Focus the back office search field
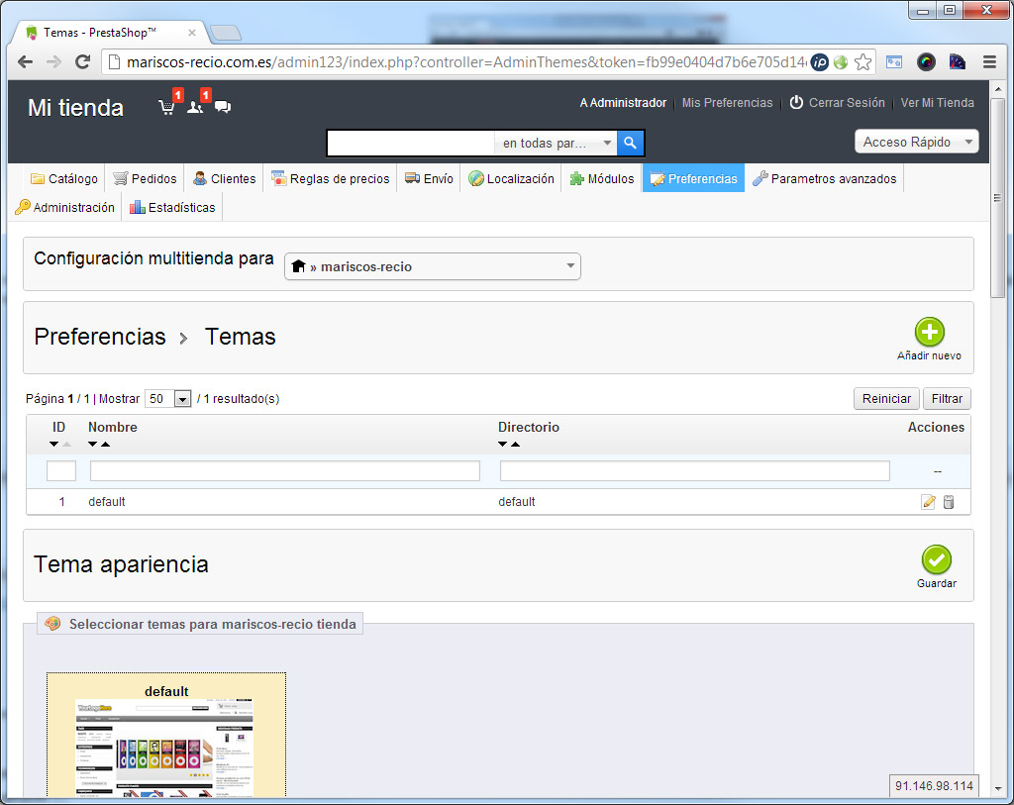 411,143
